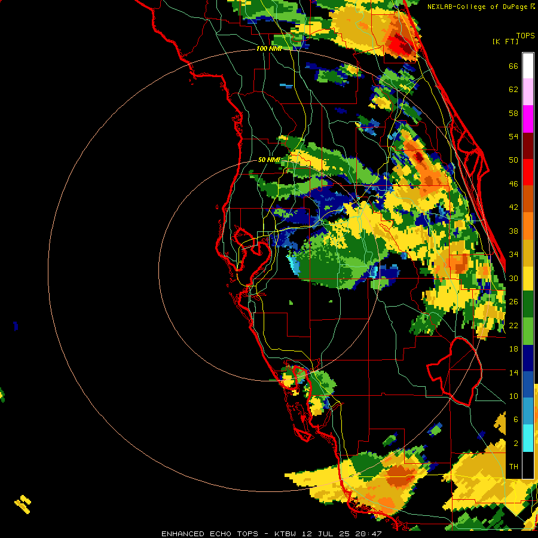Click the navy blue legend swatch
538x538 pixels.
(x=528, y=358)
